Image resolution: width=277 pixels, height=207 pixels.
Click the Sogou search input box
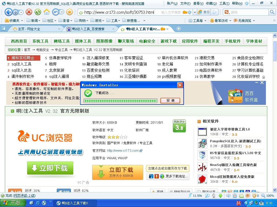click(249, 12)
